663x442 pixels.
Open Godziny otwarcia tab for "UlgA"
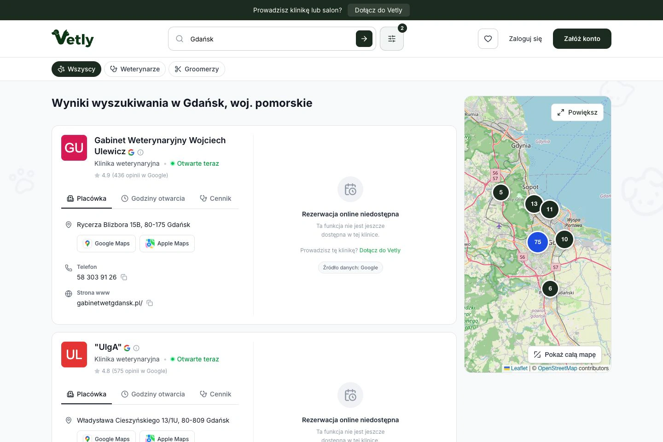tap(153, 394)
